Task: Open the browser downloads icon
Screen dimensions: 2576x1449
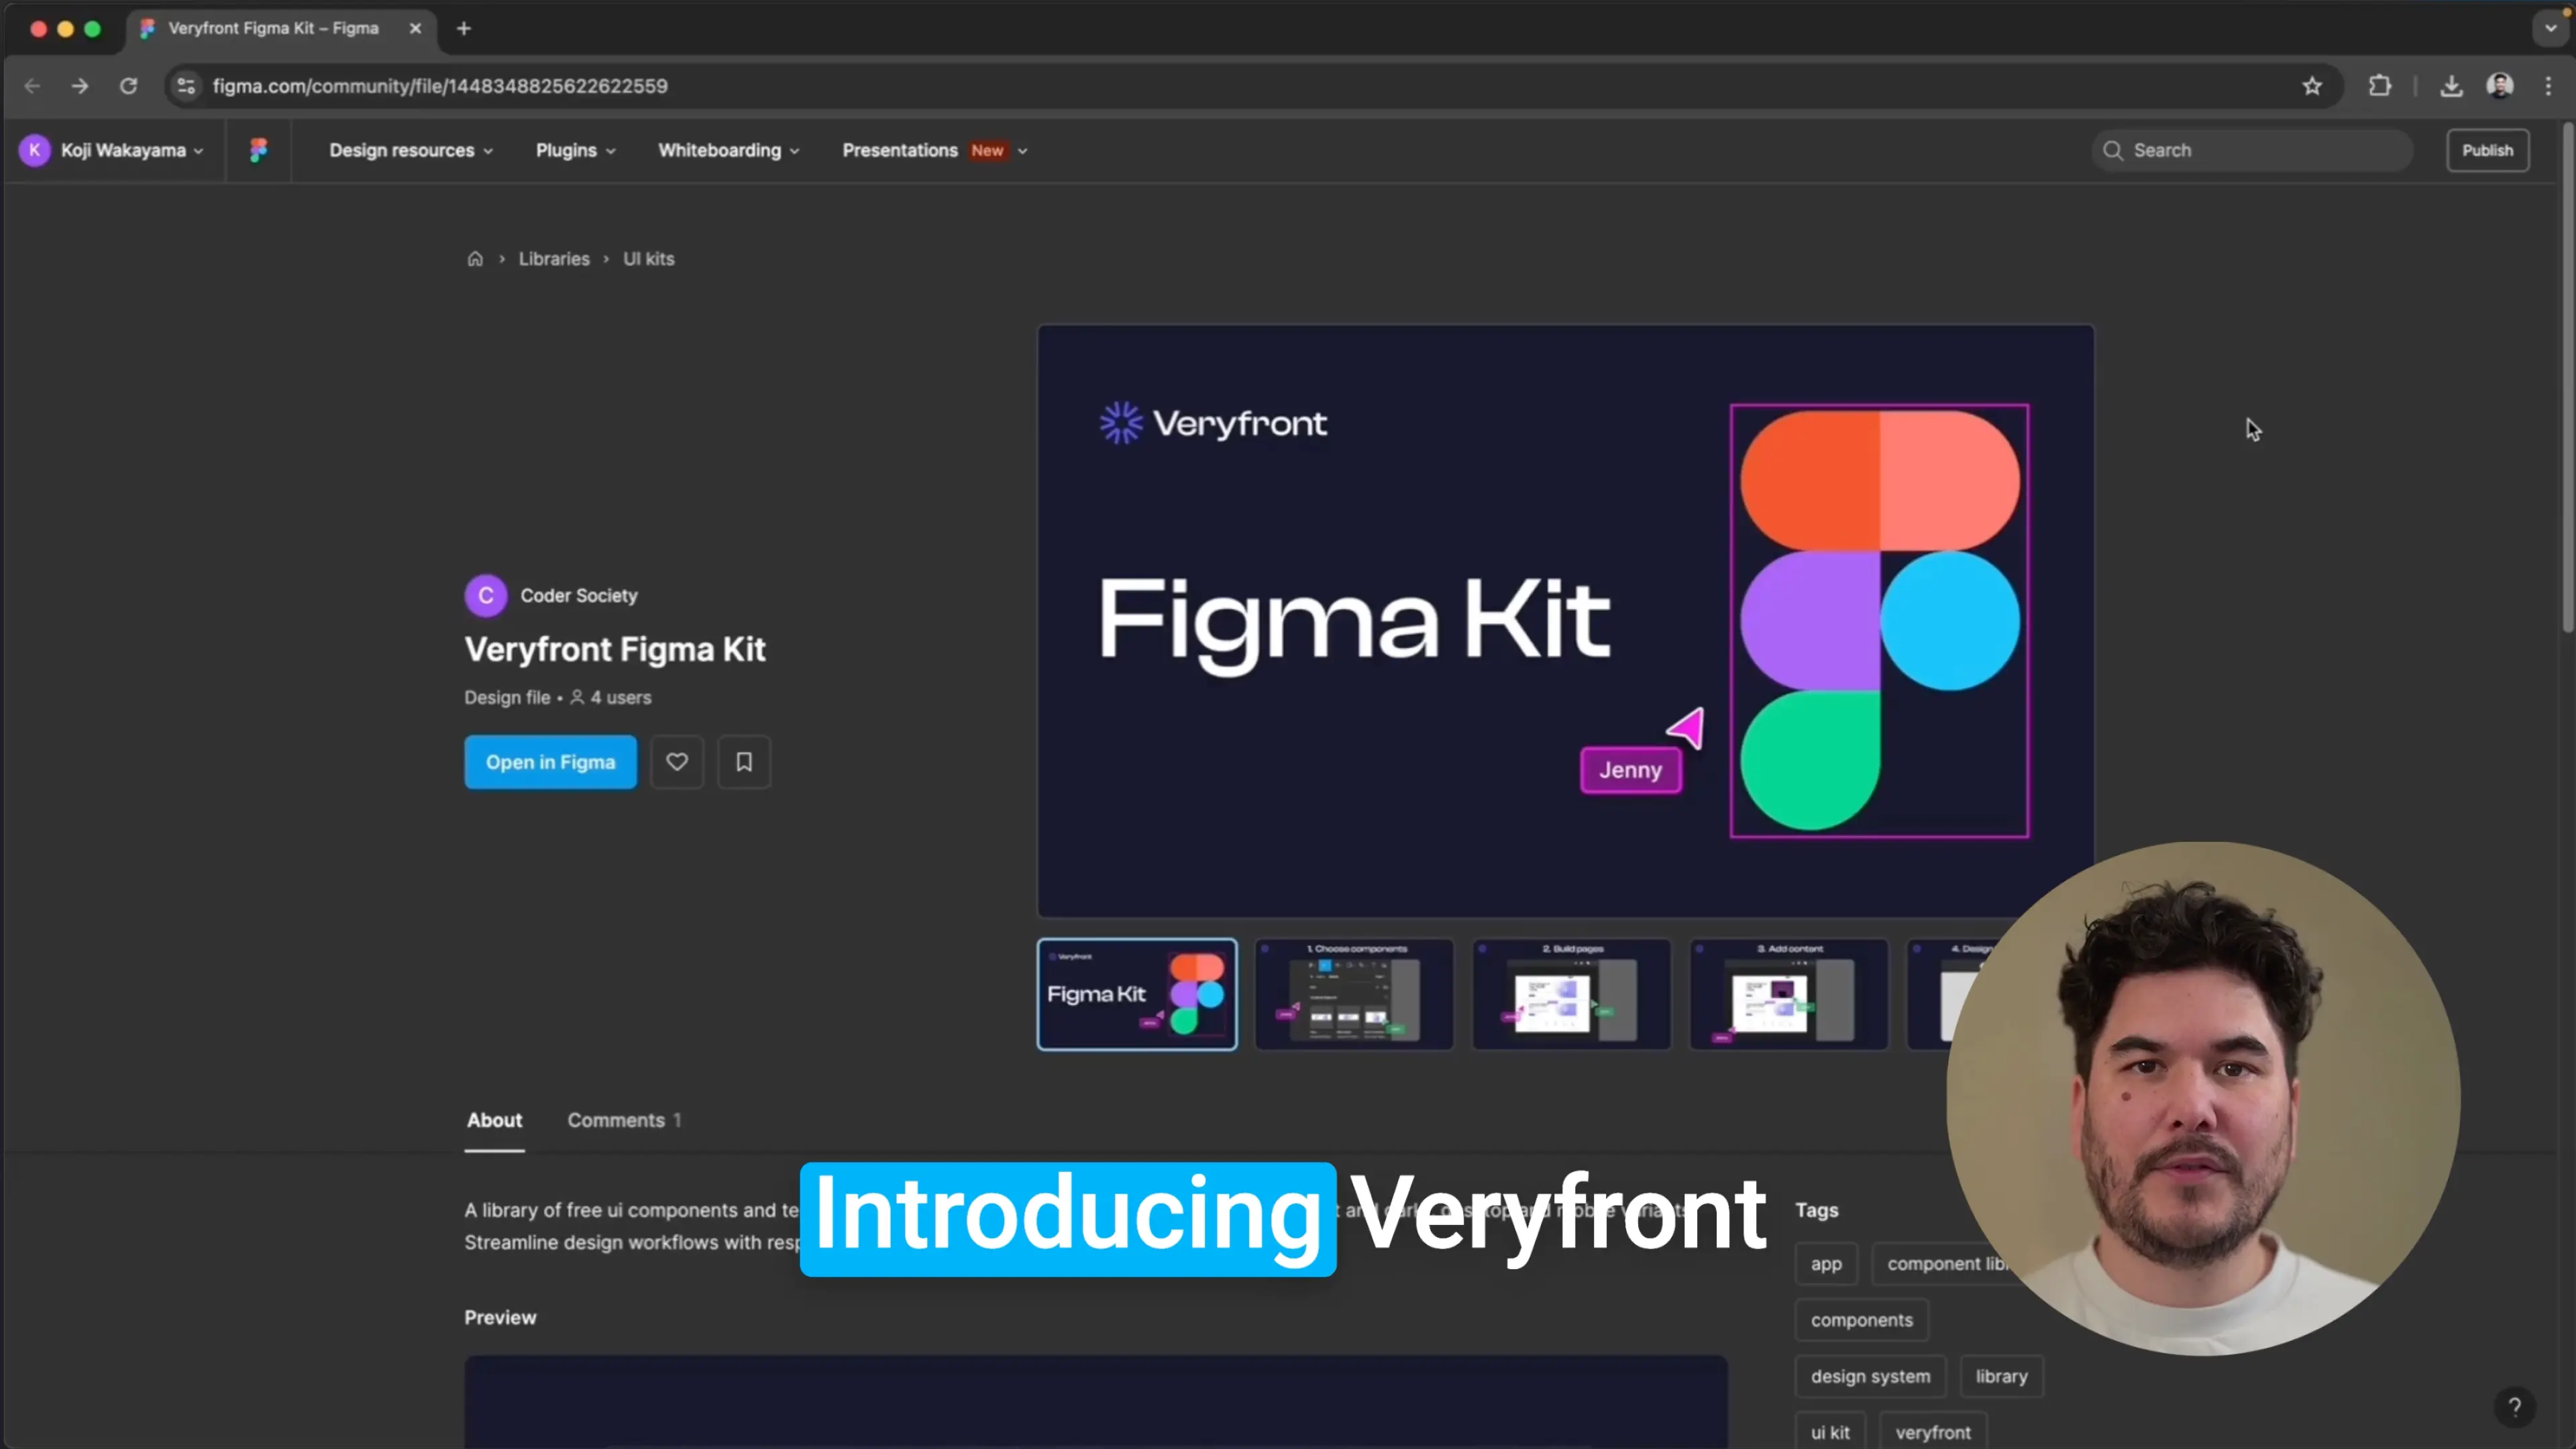Action: point(2451,86)
